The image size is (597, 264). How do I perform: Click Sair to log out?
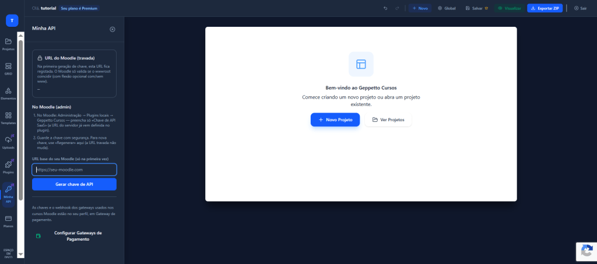point(581,8)
